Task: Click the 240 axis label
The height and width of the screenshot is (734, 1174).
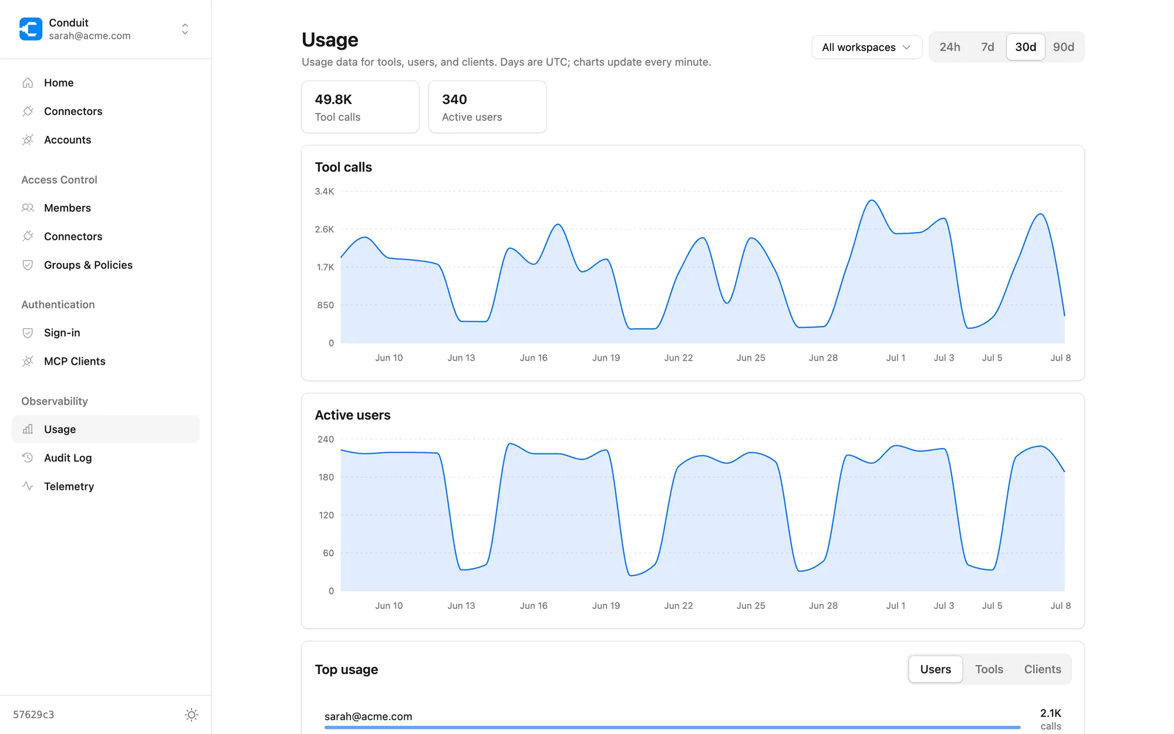Action: pos(325,439)
